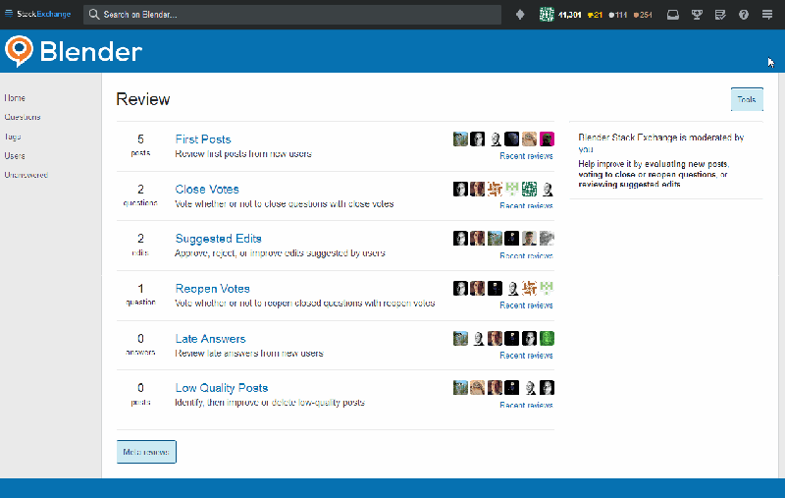Screen dimensions: 785x498
Task: Click the 11,301 reputation score
Action: tap(570, 15)
